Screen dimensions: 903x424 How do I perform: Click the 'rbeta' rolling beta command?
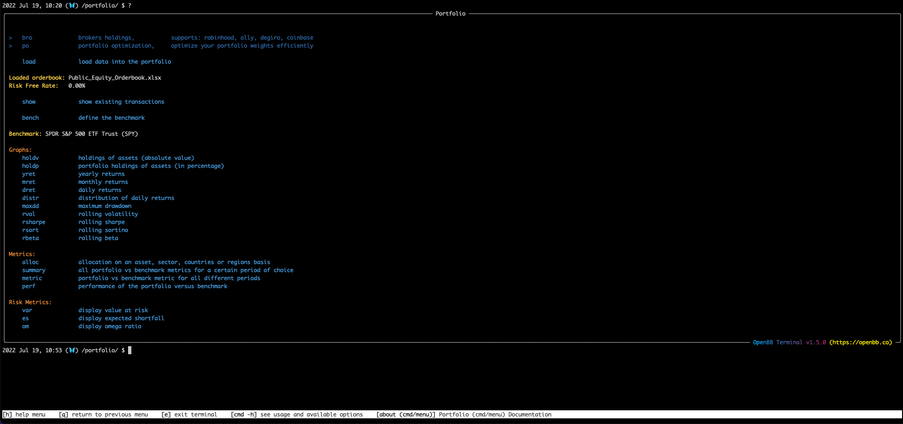[x=30, y=238]
